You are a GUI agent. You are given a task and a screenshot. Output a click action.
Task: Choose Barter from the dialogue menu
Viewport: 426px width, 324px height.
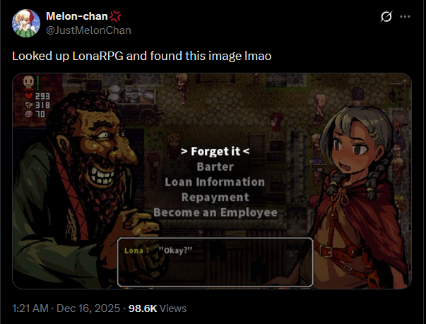click(x=215, y=167)
